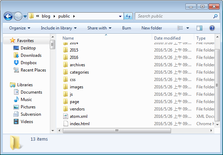Click navigation pane scroll up arrow

pos(53,37)
